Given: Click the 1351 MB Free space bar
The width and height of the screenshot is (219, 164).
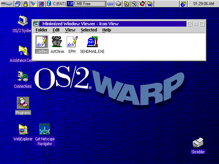Looking at the screenshot, I should coord(86,4).
